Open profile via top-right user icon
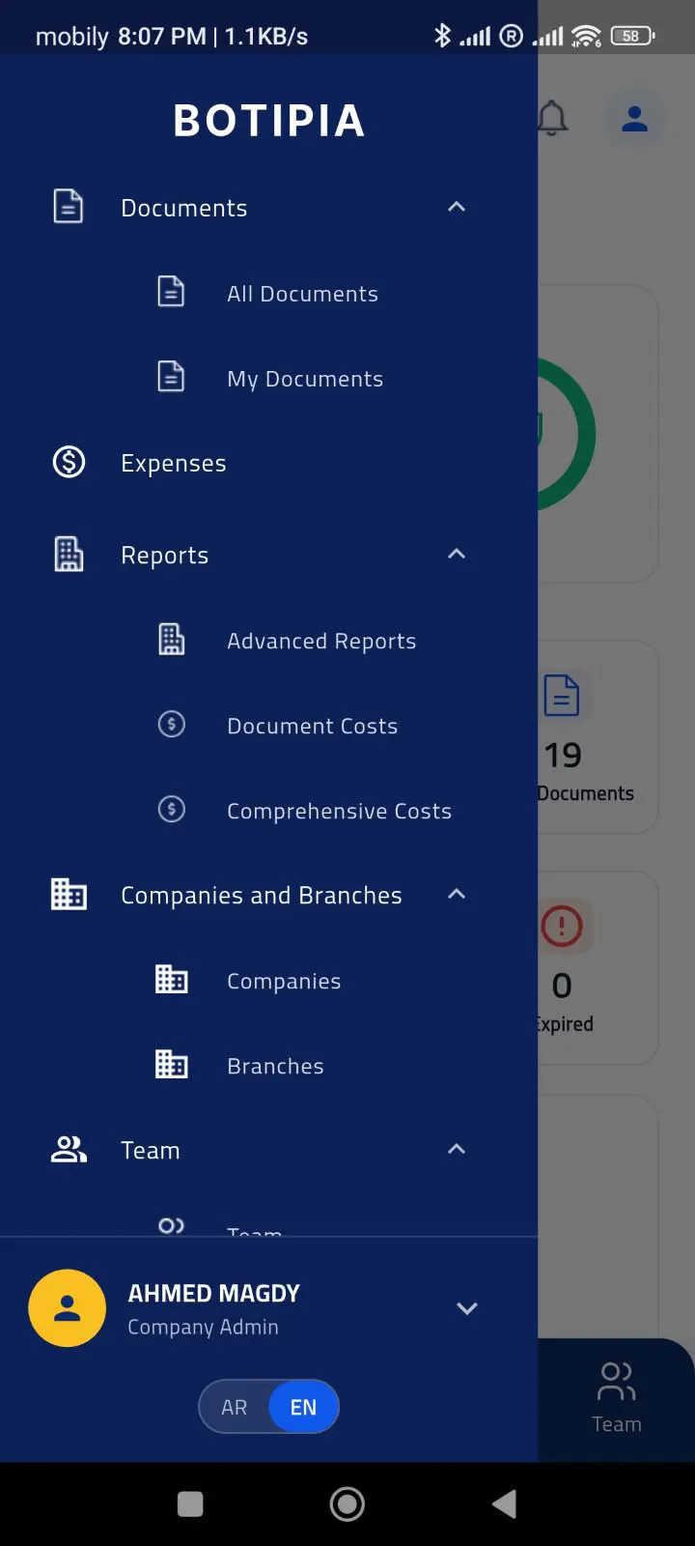695x1546 pixels. tap(634, 119)
